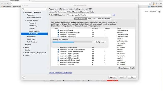Uncheck Android 5.1 (Lollipop)
This screenshot has width=163, height=91.
coord(58,35)
